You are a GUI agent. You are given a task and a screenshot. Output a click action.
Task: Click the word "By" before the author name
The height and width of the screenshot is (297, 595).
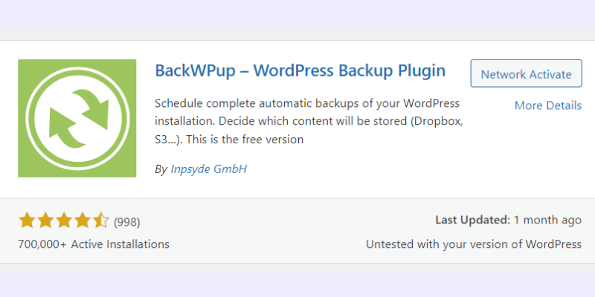(x=161, y=169)
